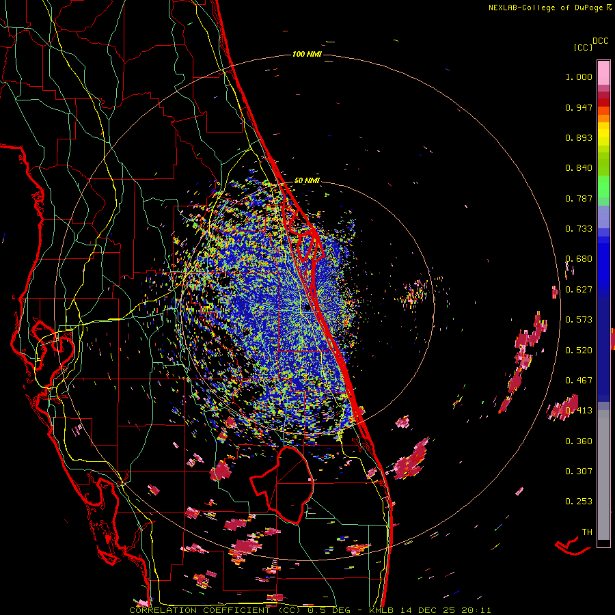
Task: Pick the gray low-value segment of the color bar
Action: (x=603, y=475)
